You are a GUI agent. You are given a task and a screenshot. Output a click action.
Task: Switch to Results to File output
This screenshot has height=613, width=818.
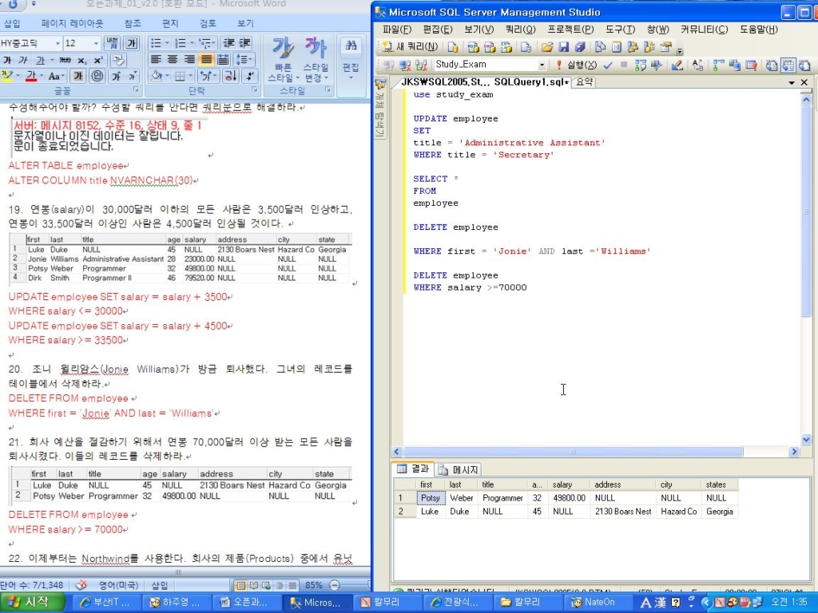point(804,65)
